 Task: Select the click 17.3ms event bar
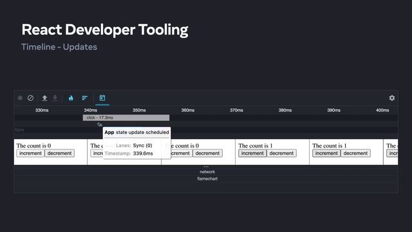[x=126, y=117]
